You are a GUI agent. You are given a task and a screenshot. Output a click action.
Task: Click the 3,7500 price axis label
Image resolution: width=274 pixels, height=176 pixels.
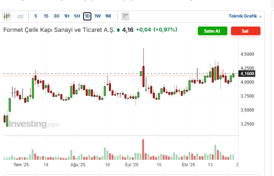[247, 96]
